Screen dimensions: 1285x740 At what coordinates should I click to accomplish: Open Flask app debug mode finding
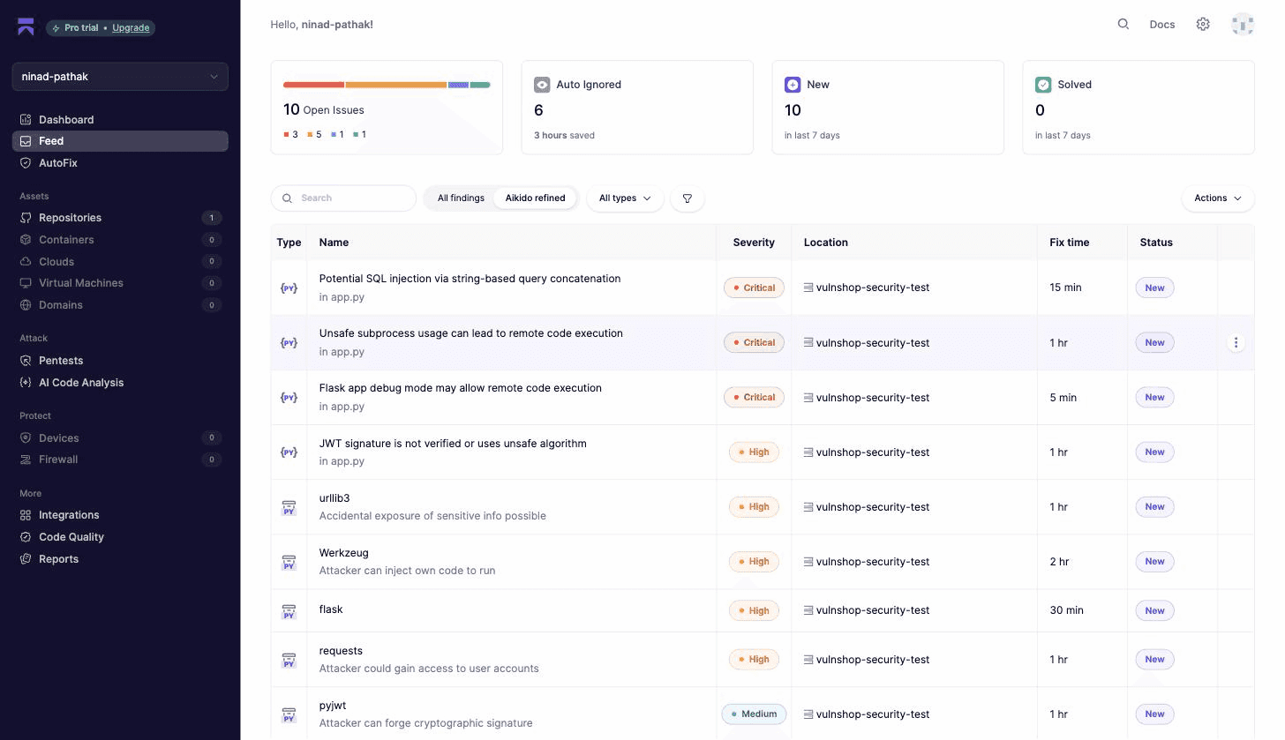(x=460, y=388)
